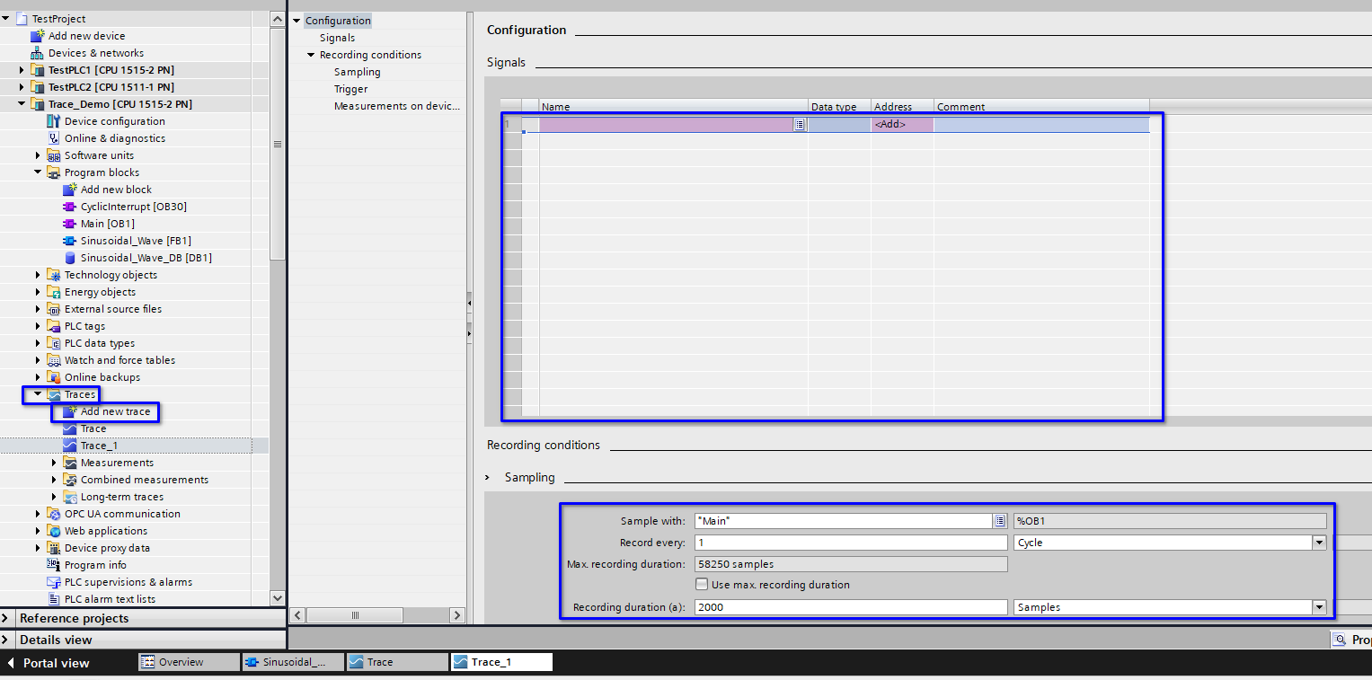Select Trigger in configuration navigation
1372x680 pixels.
pyautogui.click(x=350, y=89)
